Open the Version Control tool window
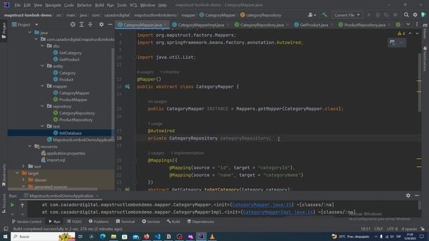429x241 pixels. [27, 222]
